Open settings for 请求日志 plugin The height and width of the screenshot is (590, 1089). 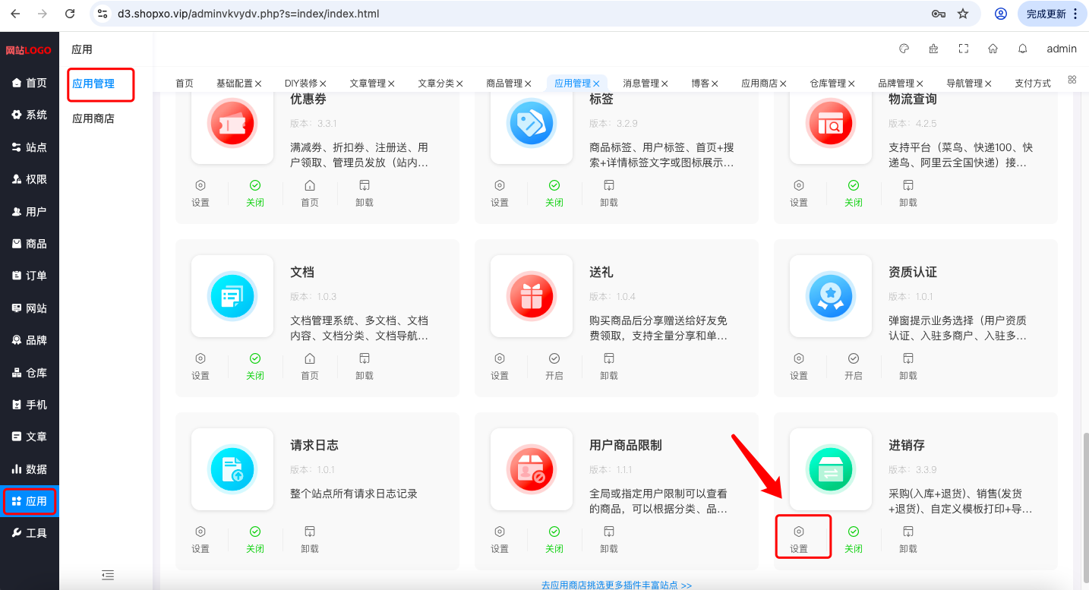tap(200, 540)
